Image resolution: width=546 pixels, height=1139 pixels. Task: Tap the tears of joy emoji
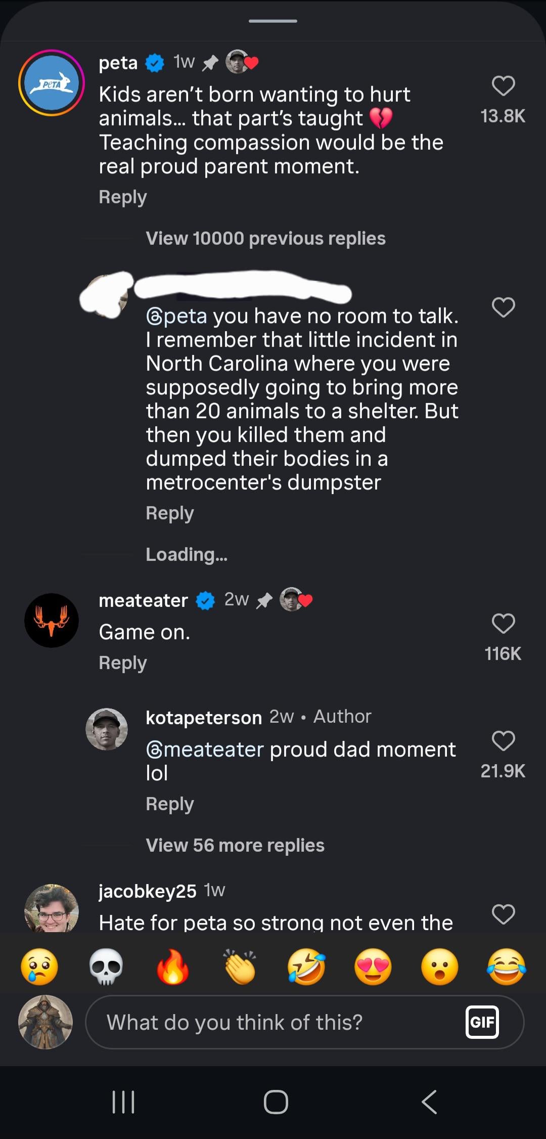[x=506, y=967]
